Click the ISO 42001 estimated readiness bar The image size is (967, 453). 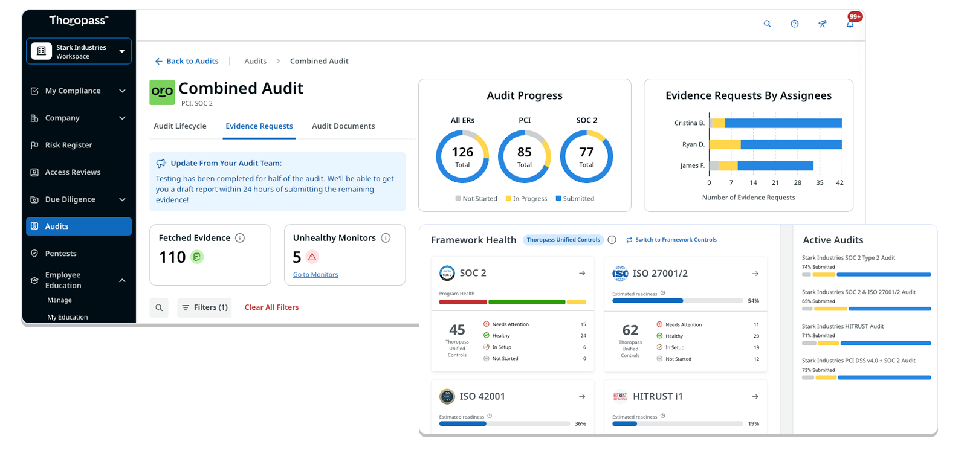[x=505, y=424]
